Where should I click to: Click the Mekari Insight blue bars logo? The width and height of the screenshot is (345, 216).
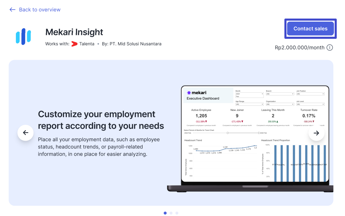(x=23, y=36)
